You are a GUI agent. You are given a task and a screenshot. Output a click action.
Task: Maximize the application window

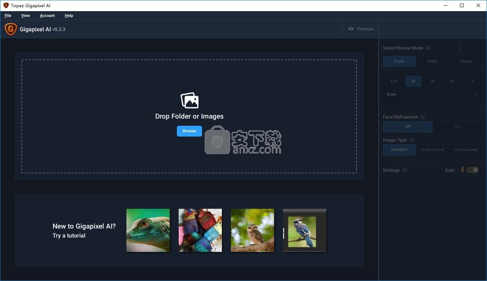pos(462,5)
